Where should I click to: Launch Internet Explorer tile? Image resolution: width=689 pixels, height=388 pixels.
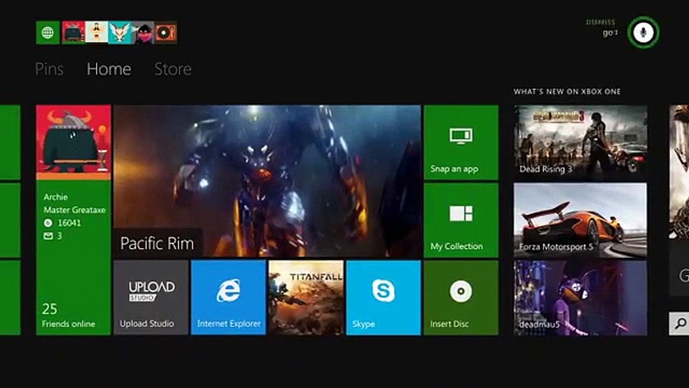pos(229,297)
